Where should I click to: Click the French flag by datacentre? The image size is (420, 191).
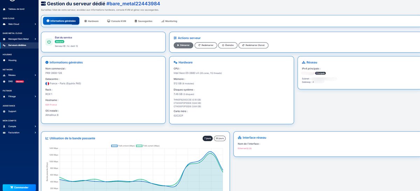(47, 84)
